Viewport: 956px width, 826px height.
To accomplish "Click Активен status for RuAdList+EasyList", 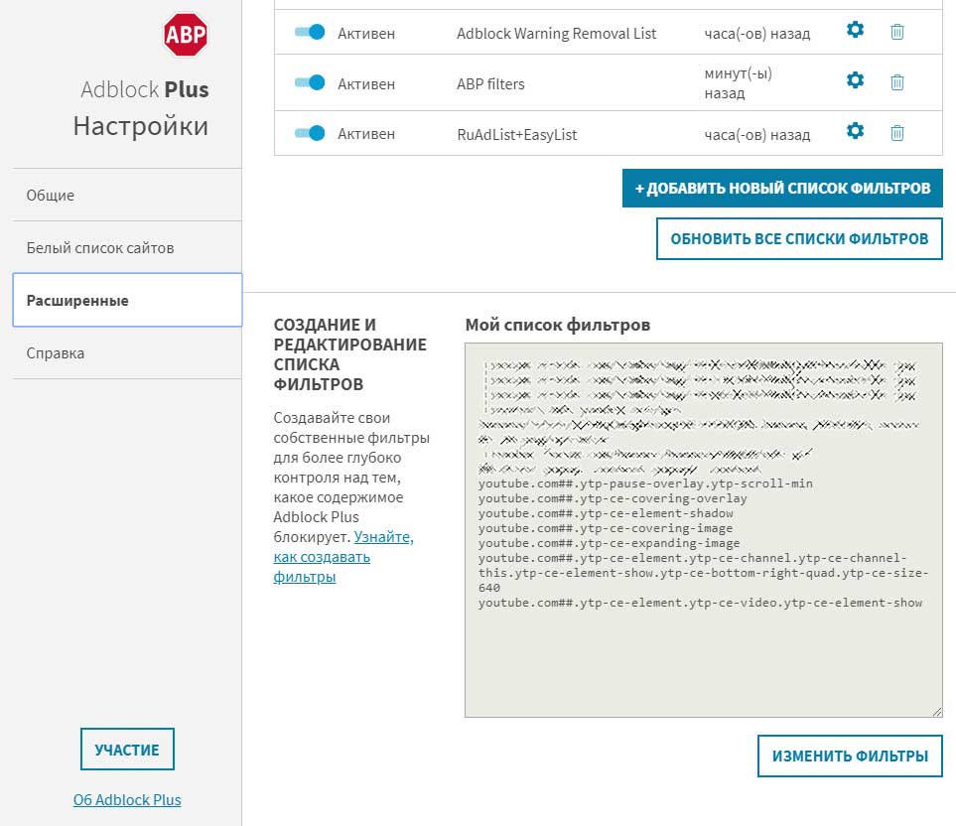I will point(366,134).
